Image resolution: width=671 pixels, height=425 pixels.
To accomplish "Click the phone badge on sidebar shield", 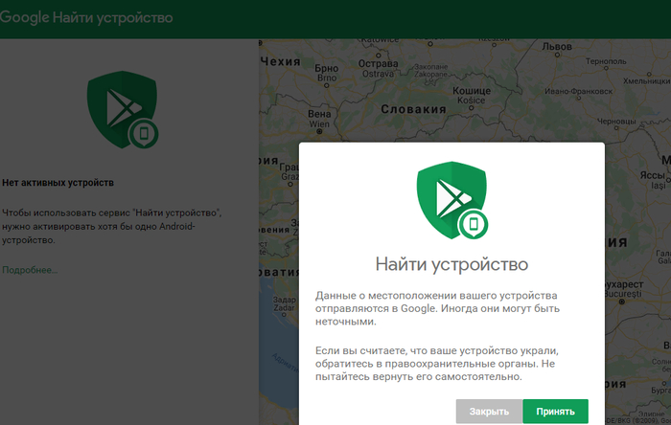I will (x=144, y=134).
